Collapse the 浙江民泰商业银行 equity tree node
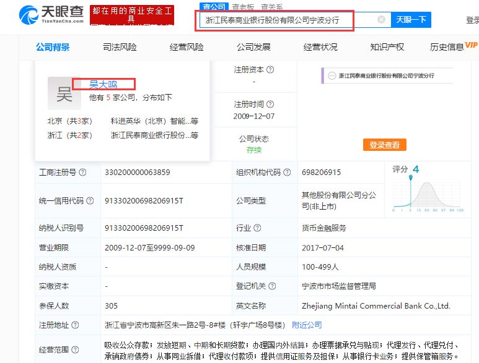Viewport: 479px width, 363px height. tap(332, 75)
